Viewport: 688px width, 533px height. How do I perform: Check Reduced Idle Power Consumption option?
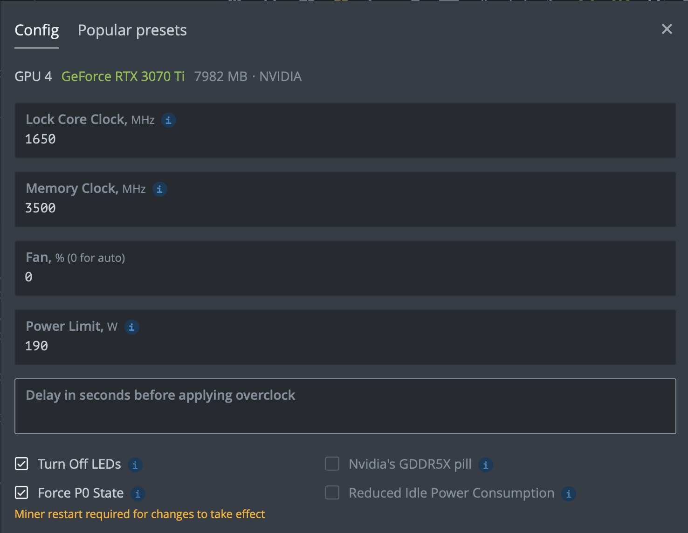tap(332, 492)
